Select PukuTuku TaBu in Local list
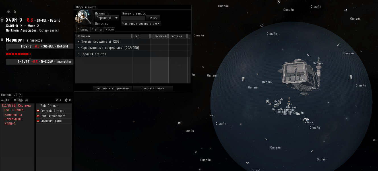 [54, 121]
